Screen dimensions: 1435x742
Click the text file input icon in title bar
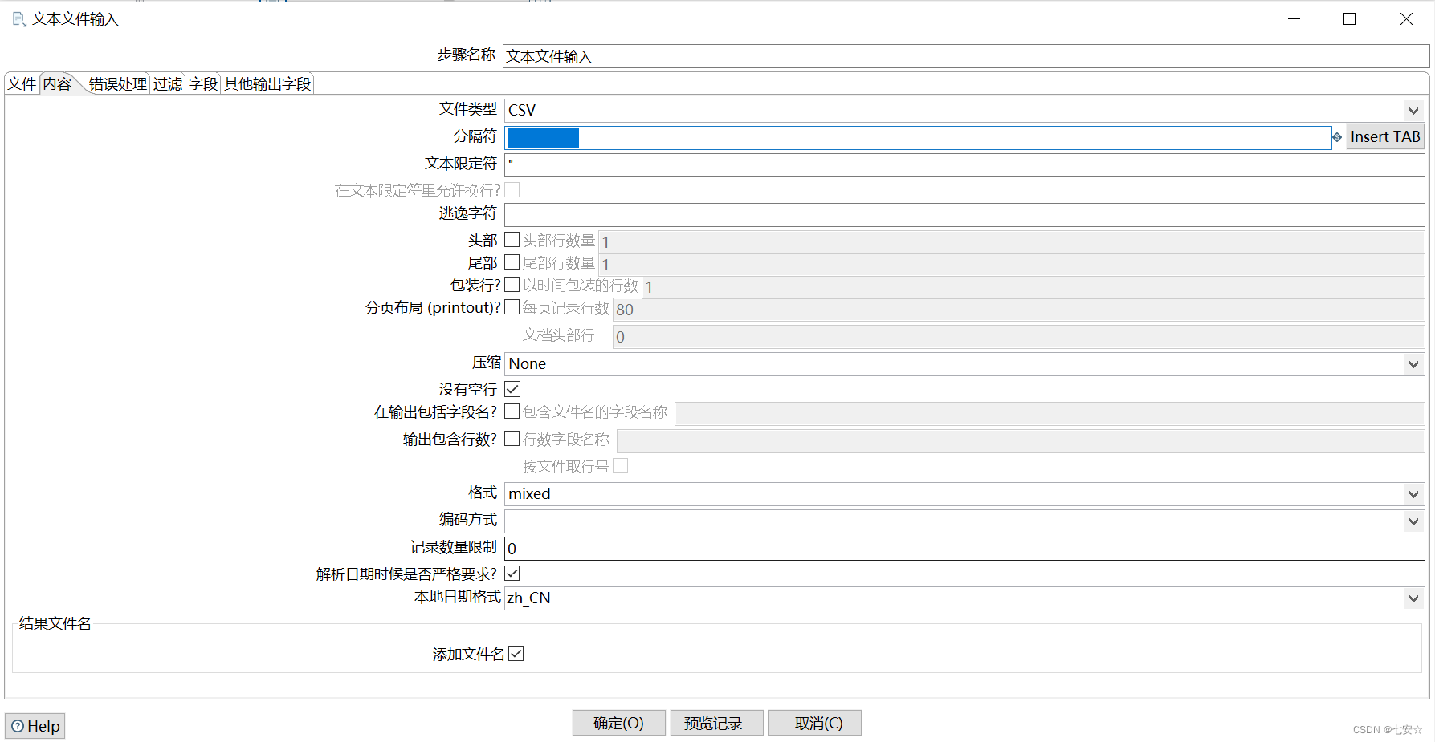pos(18,18)
